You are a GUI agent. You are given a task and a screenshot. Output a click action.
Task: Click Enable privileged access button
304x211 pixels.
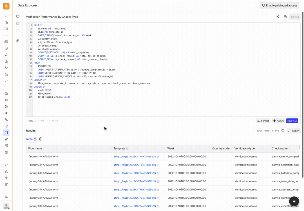280,5
